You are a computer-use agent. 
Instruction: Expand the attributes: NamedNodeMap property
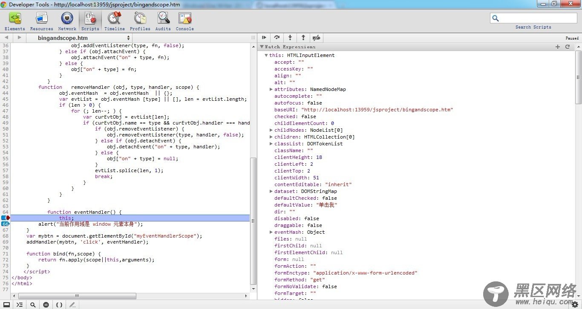pos(271,89)
